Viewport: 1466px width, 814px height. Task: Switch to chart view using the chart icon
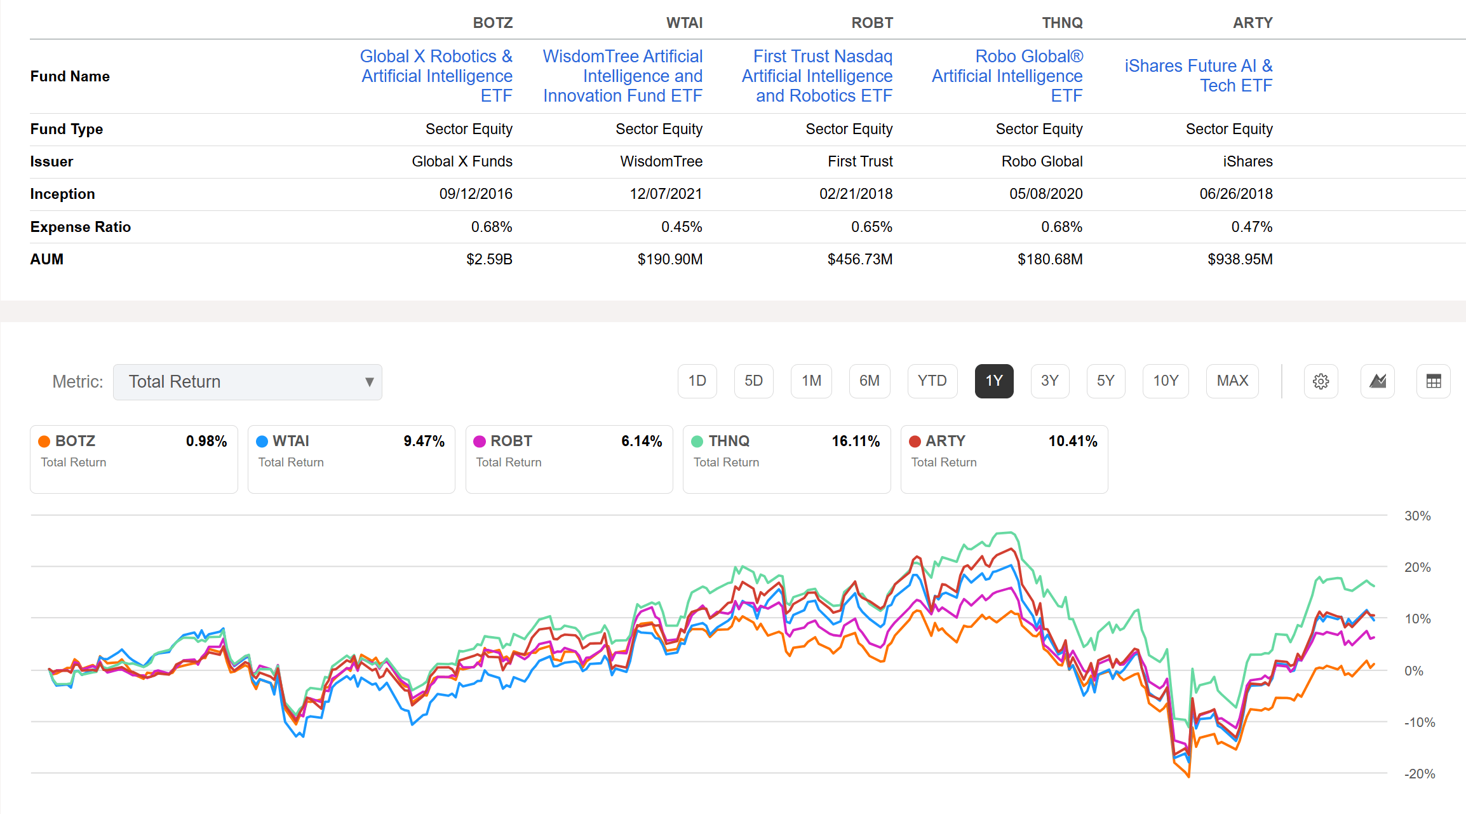(x=1377, y=381)
